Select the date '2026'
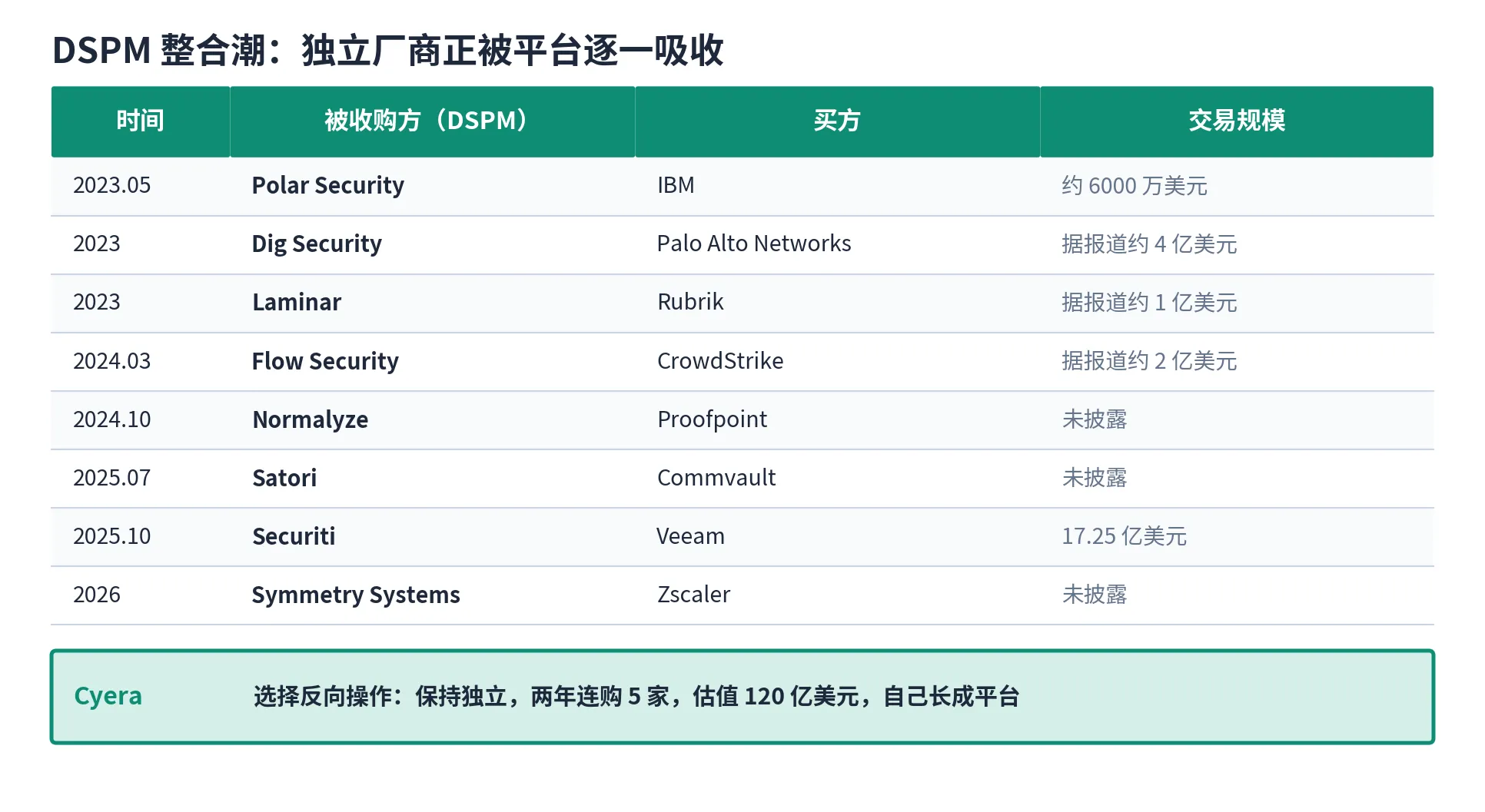Viewport: 1485px width, 812px height. click(97, 595)
